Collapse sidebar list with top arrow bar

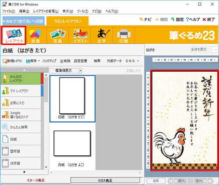point(25,70)
